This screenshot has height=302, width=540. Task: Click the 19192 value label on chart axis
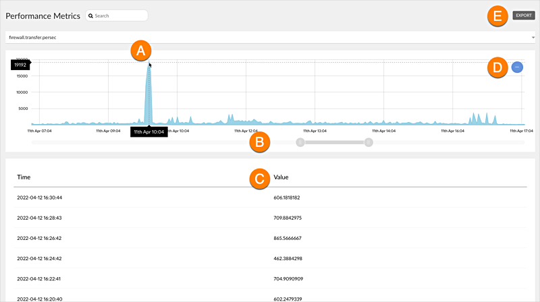pyautogui.click(x=20, y=65)
